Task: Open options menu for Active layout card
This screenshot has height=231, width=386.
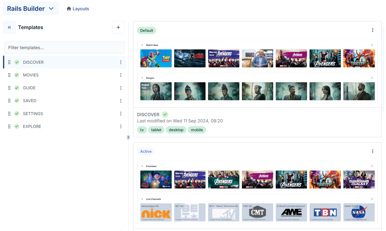Action: (372, 151)
